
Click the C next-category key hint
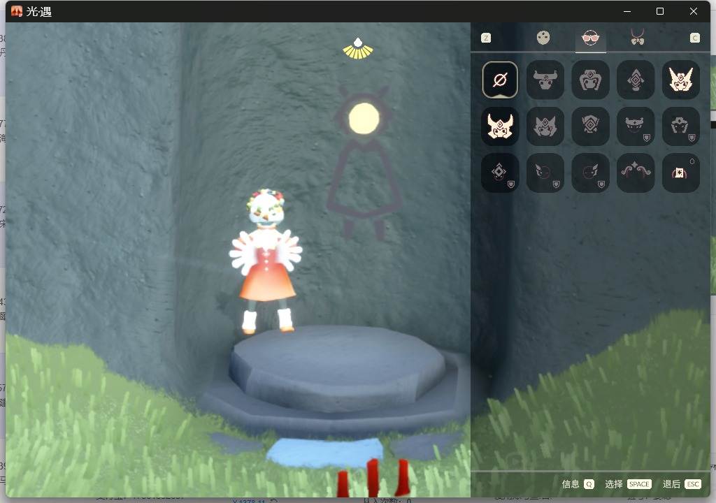694,38
